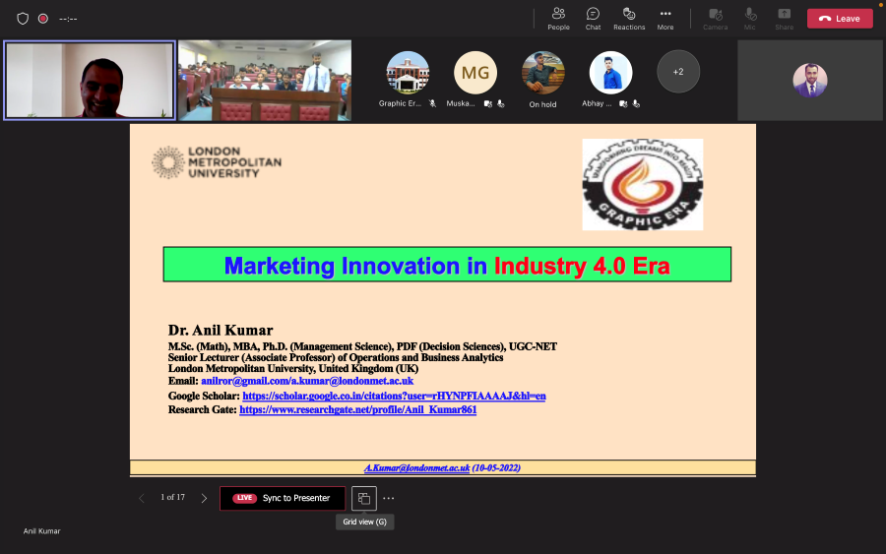Click the A.Kumar@londonmet.ac.uk footer link
The height and width of the screenshot is (554, 886).
[x=417, y=467]
